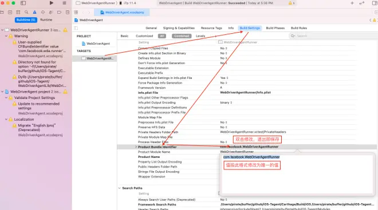The image size is (378, 210).
Task: Toggle the project/targets list sidebar icon
Action: pyautogui.click(x=76, y=28)
